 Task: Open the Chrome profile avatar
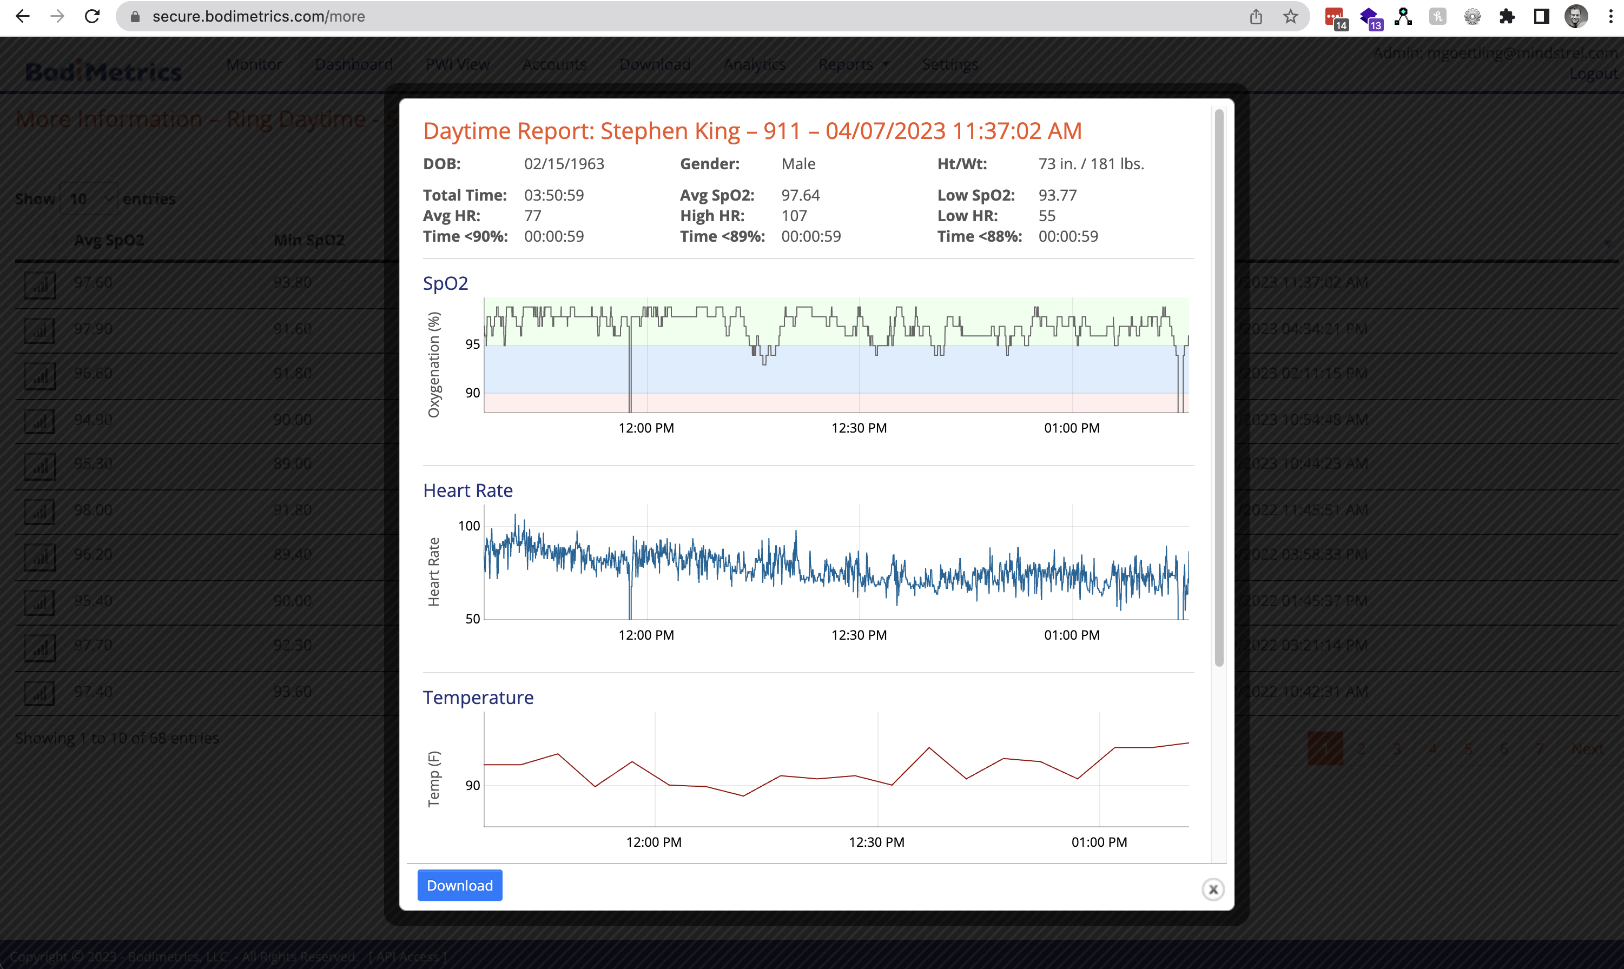click(1576, 16)
